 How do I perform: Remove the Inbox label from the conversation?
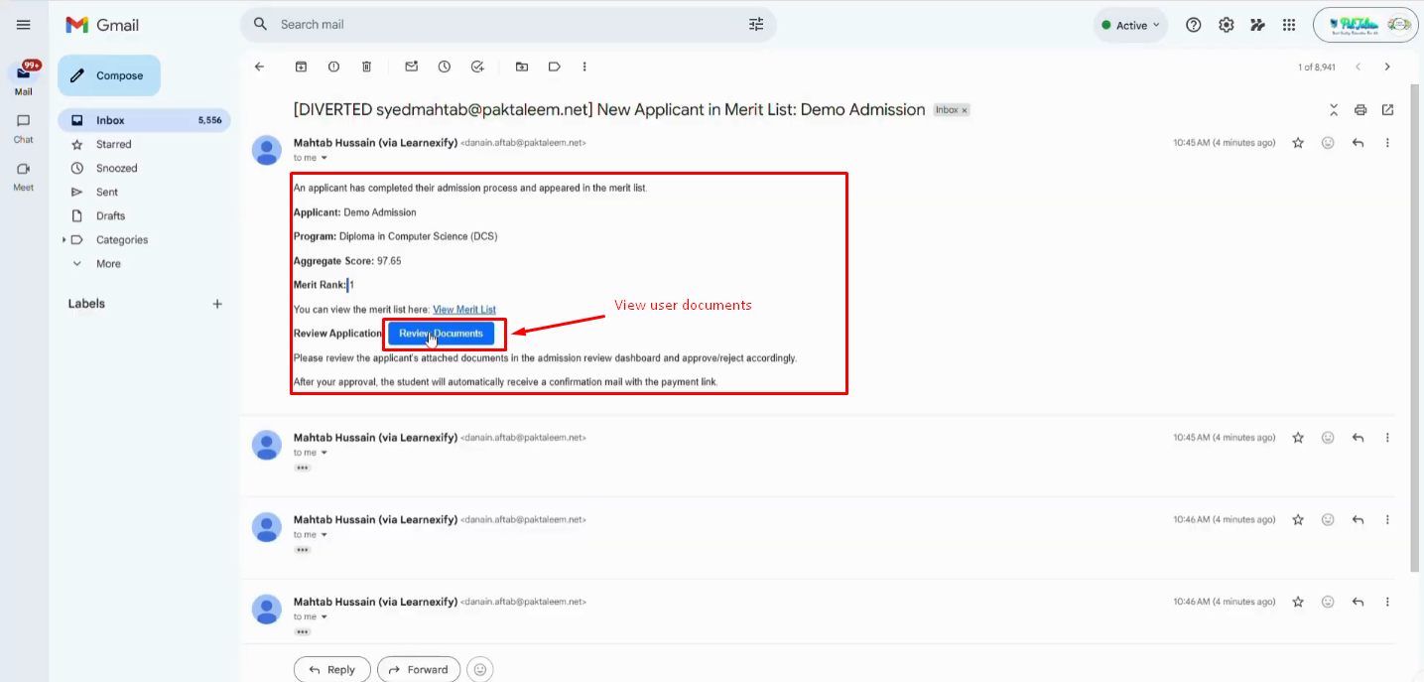point(965,110)
